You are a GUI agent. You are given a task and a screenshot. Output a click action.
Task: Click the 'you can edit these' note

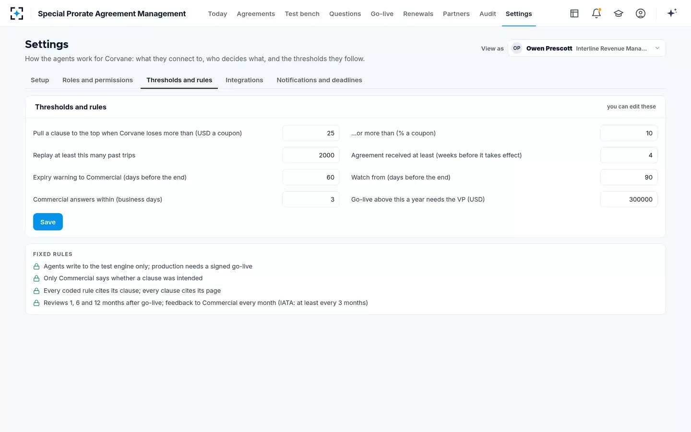(631, 107)
